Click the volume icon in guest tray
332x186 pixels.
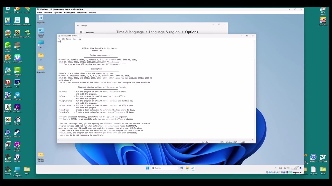click(x=288, y=168)
